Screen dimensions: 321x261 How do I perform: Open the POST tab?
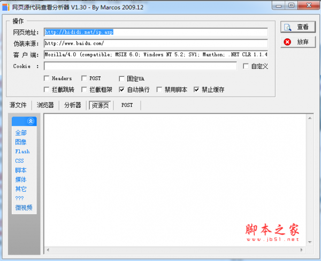tap(127, 105)
